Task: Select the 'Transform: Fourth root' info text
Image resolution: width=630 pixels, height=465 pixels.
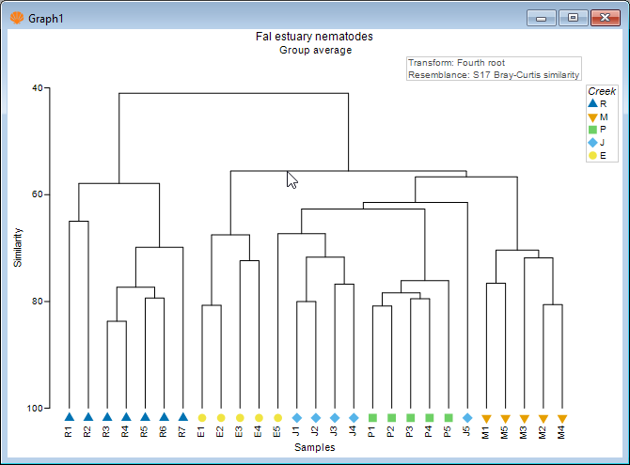Action: click(x=456, y=63)
